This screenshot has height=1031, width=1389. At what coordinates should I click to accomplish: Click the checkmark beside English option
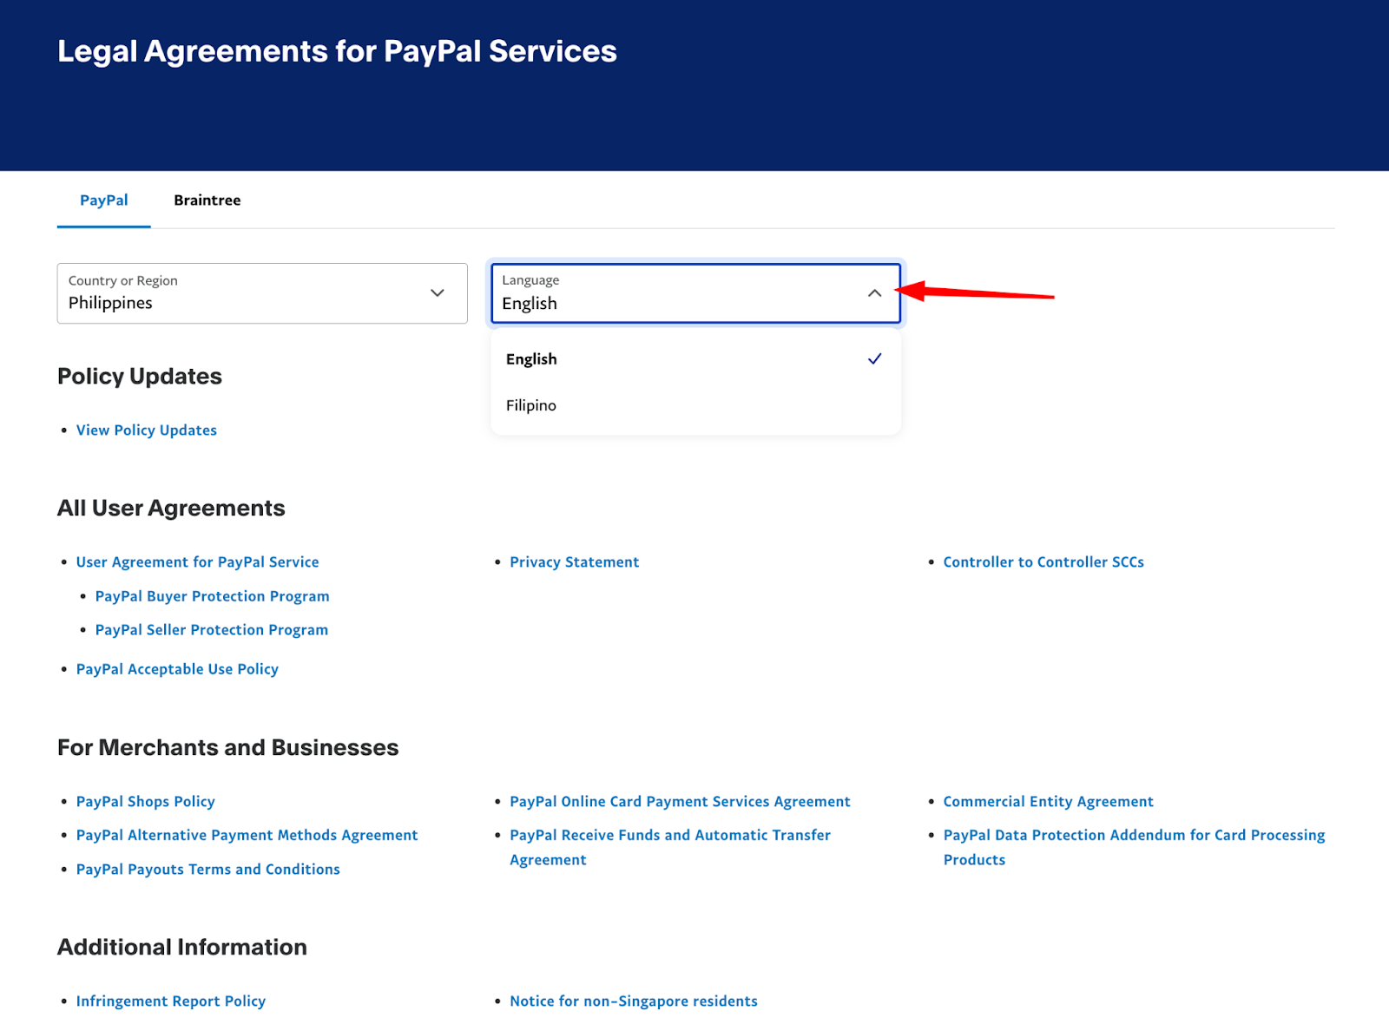pos(874,359)
